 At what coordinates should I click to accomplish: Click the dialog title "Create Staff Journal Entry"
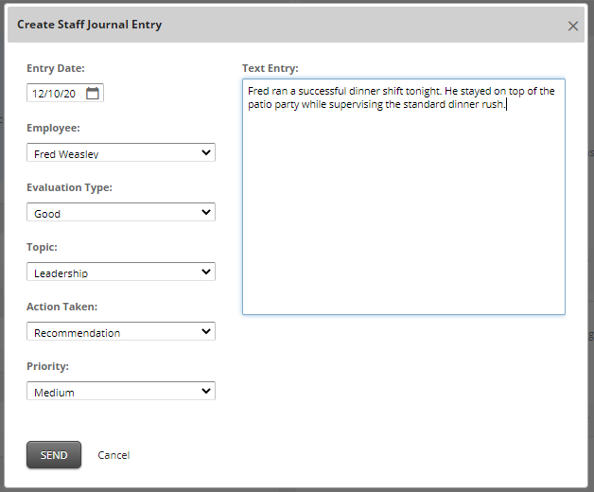click(x=89, y=25)
